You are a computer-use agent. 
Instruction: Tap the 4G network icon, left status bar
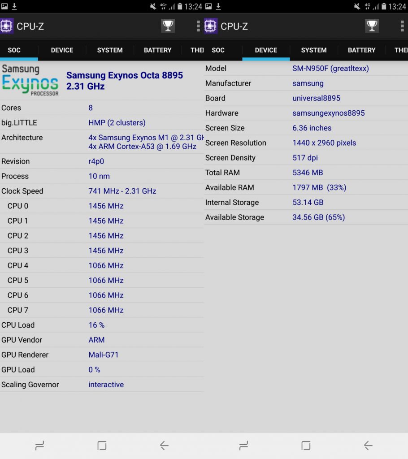pos(163,6)
